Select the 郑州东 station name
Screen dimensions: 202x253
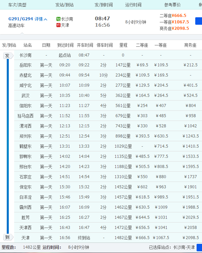tap(25, 136)
